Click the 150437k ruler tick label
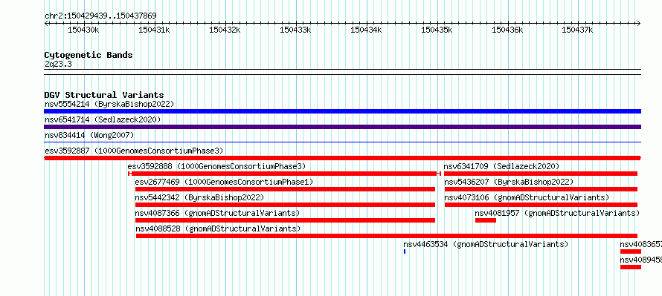Viewport: 662px width, 296px height. pyautogui.click(x=577, y=30)
